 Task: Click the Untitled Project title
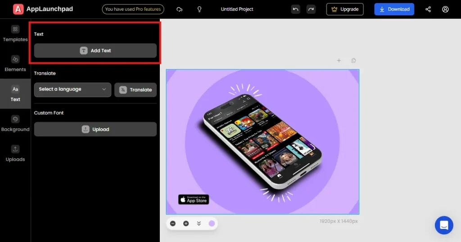[x=237, y=9]
